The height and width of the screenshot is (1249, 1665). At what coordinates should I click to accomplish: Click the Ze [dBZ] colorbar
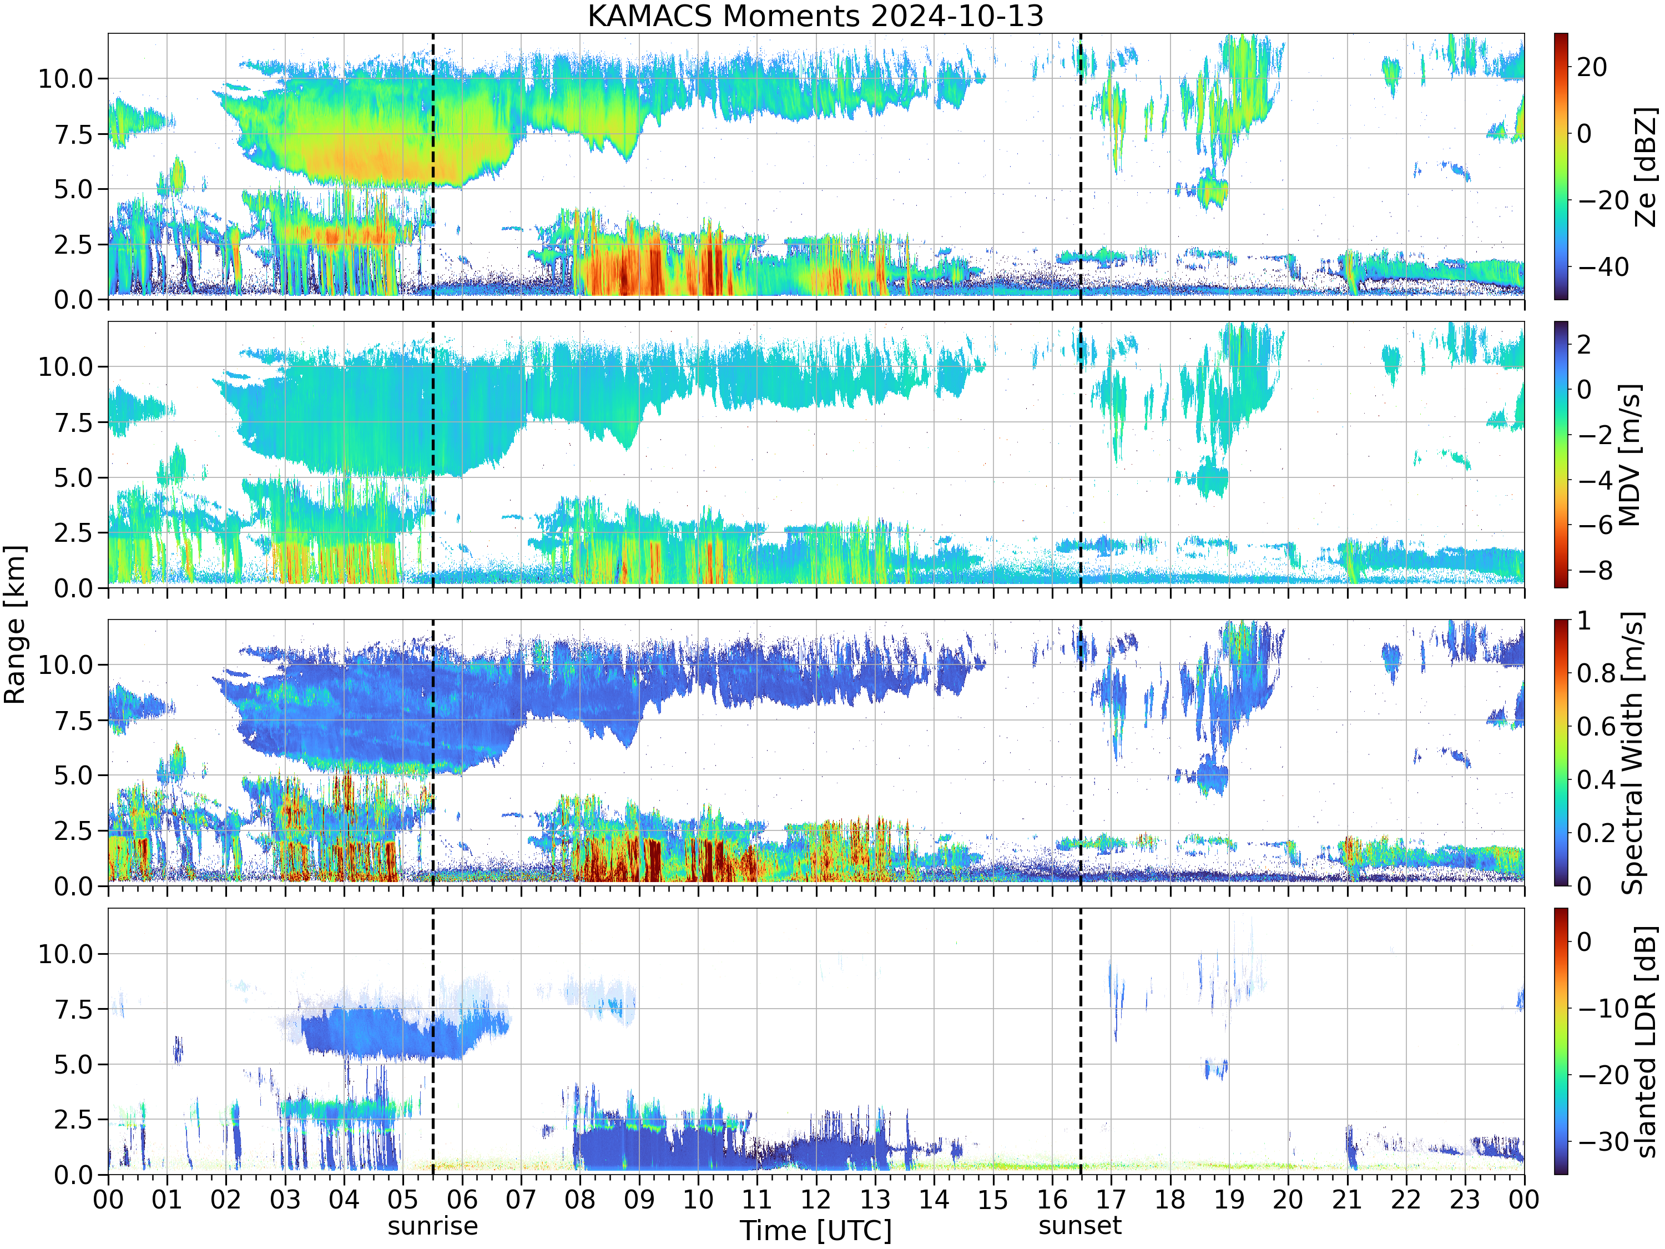[1561, 167]
